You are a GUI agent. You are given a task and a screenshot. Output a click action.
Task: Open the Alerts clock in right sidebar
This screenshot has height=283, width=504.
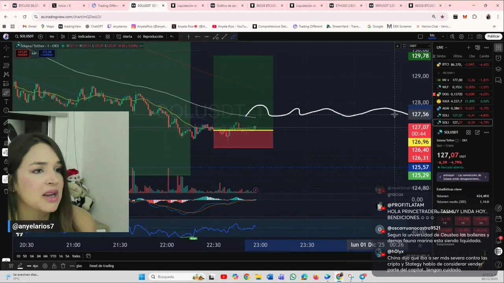(x=498, y=58)
